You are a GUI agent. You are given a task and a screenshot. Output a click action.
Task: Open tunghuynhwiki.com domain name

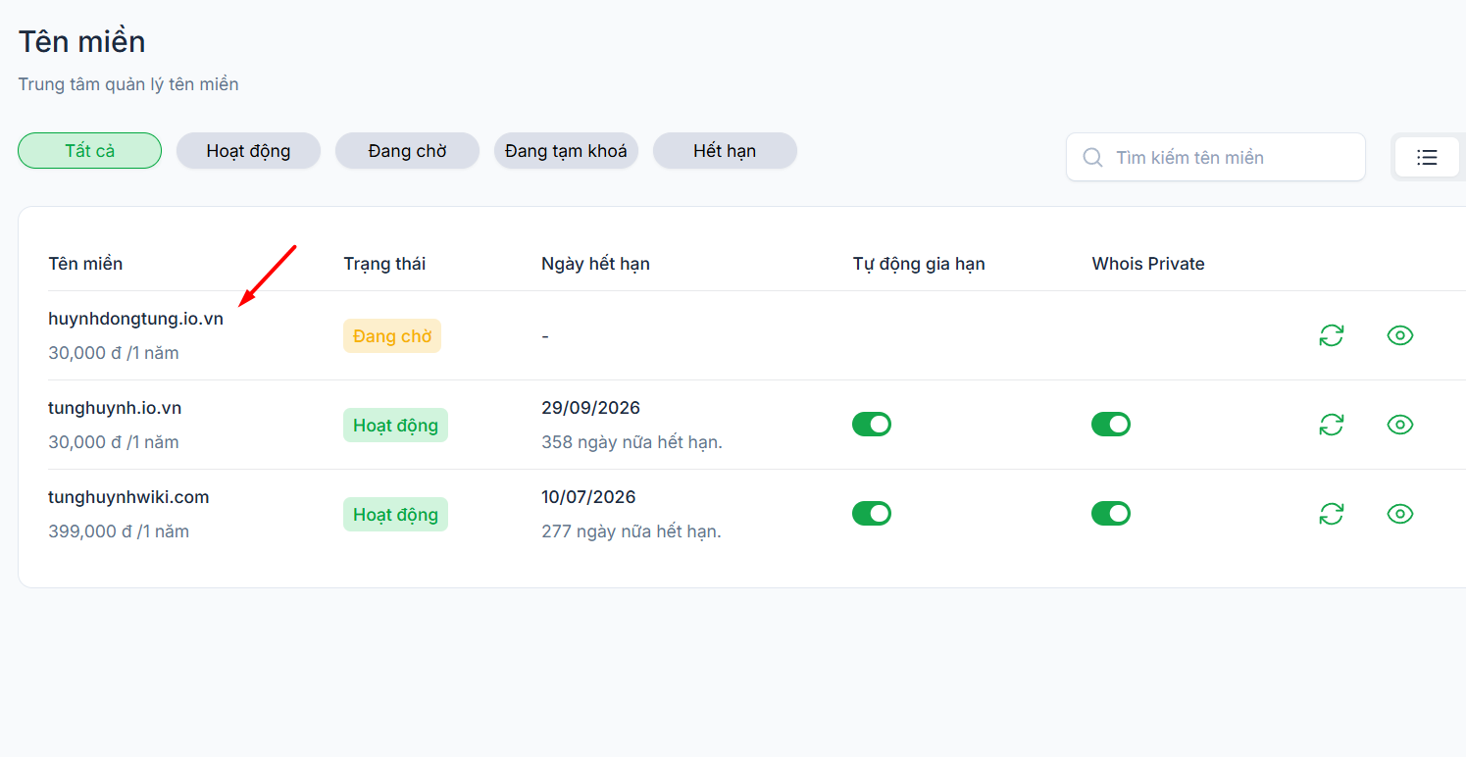(x=128, y=497)
